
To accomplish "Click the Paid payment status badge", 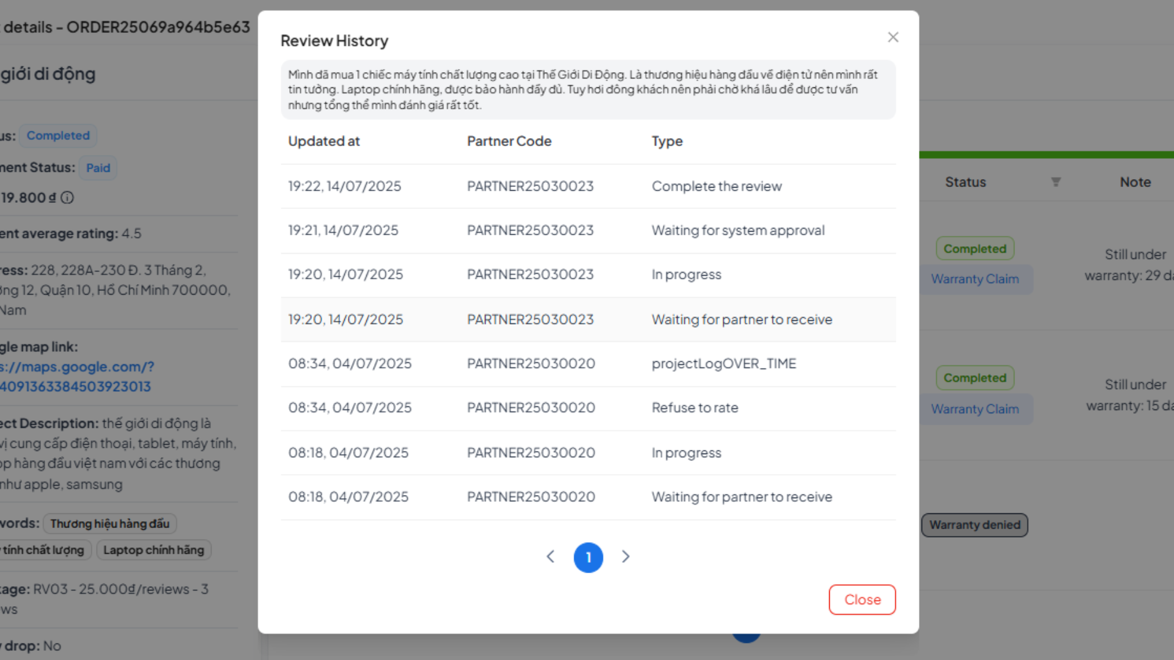I will (98, 167).
